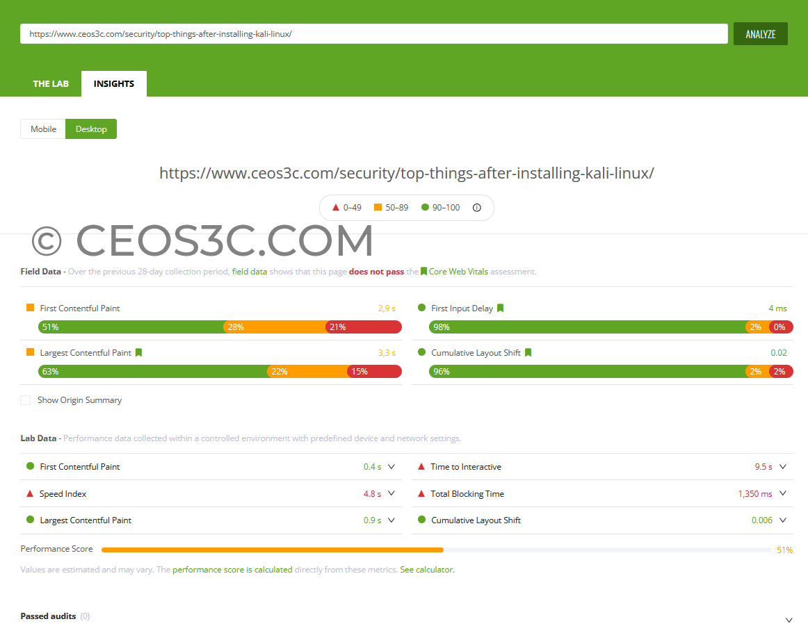Open the INSIGHTS tab
This screenshot has width=808, height=642.
[x=114, y=83]
